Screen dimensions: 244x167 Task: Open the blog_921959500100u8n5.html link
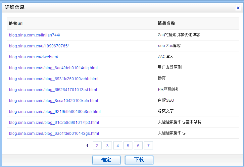click(55, 111)
